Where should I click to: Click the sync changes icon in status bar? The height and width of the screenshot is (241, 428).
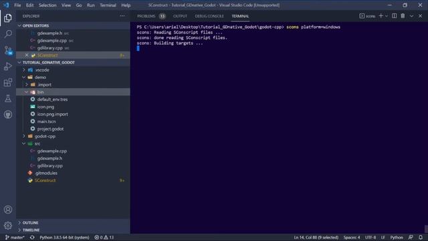pyautogui.click(x=32, y=237)
